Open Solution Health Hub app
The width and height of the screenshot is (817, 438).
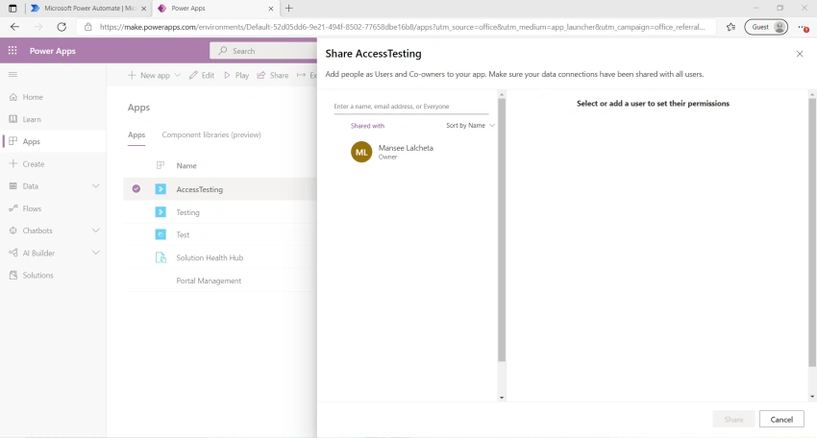[210, 257]
